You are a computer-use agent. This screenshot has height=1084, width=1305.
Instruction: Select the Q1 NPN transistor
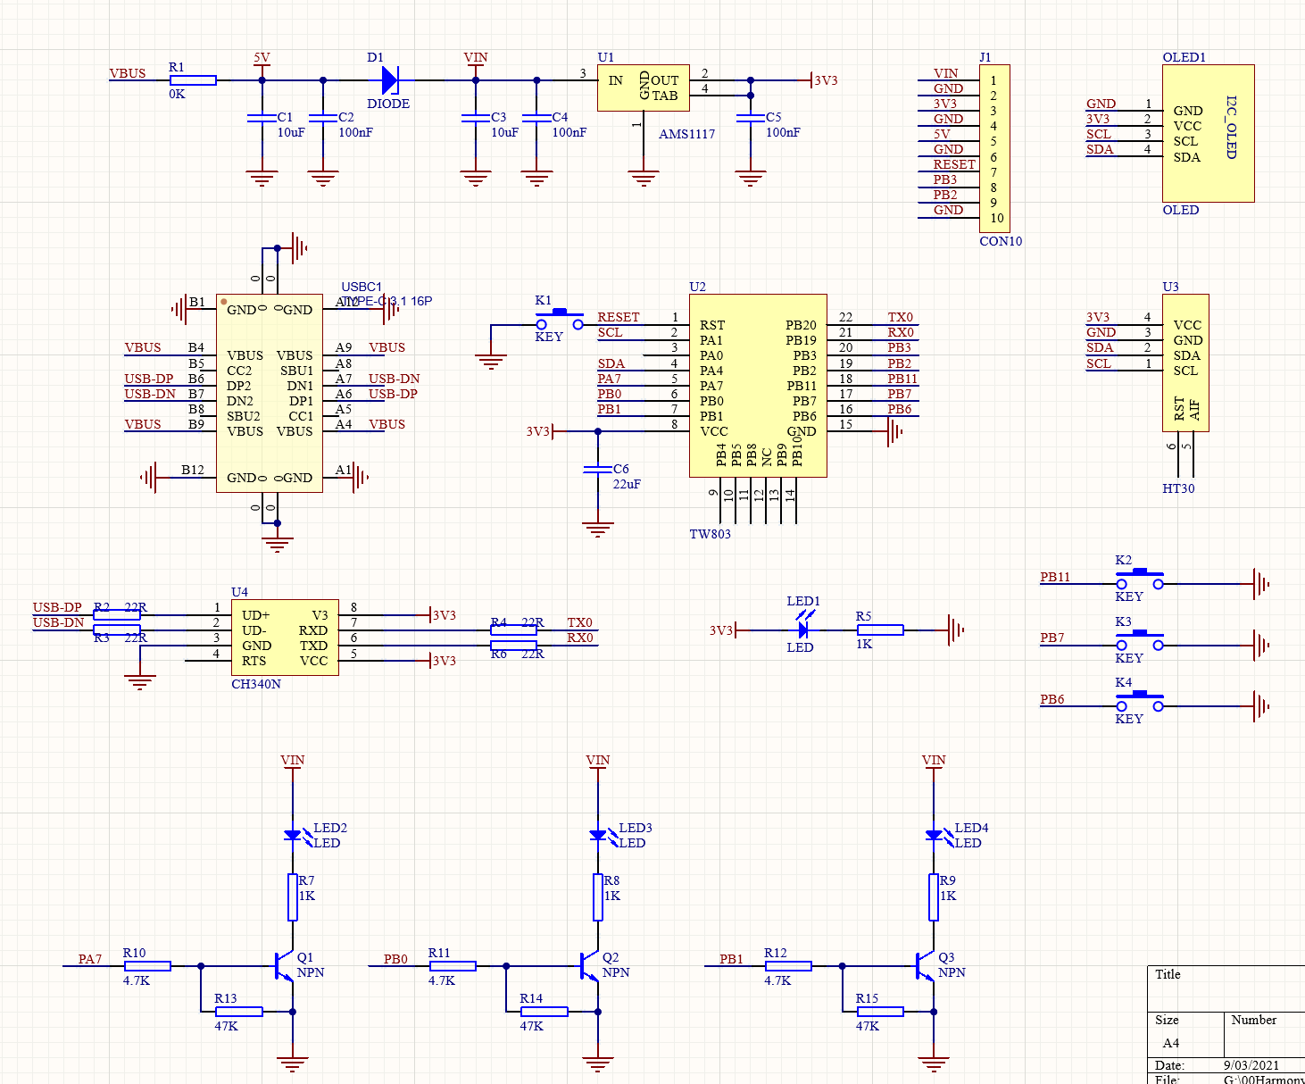(x=284, y=965)
